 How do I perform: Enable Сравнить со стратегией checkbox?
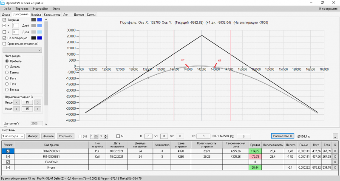4,44
